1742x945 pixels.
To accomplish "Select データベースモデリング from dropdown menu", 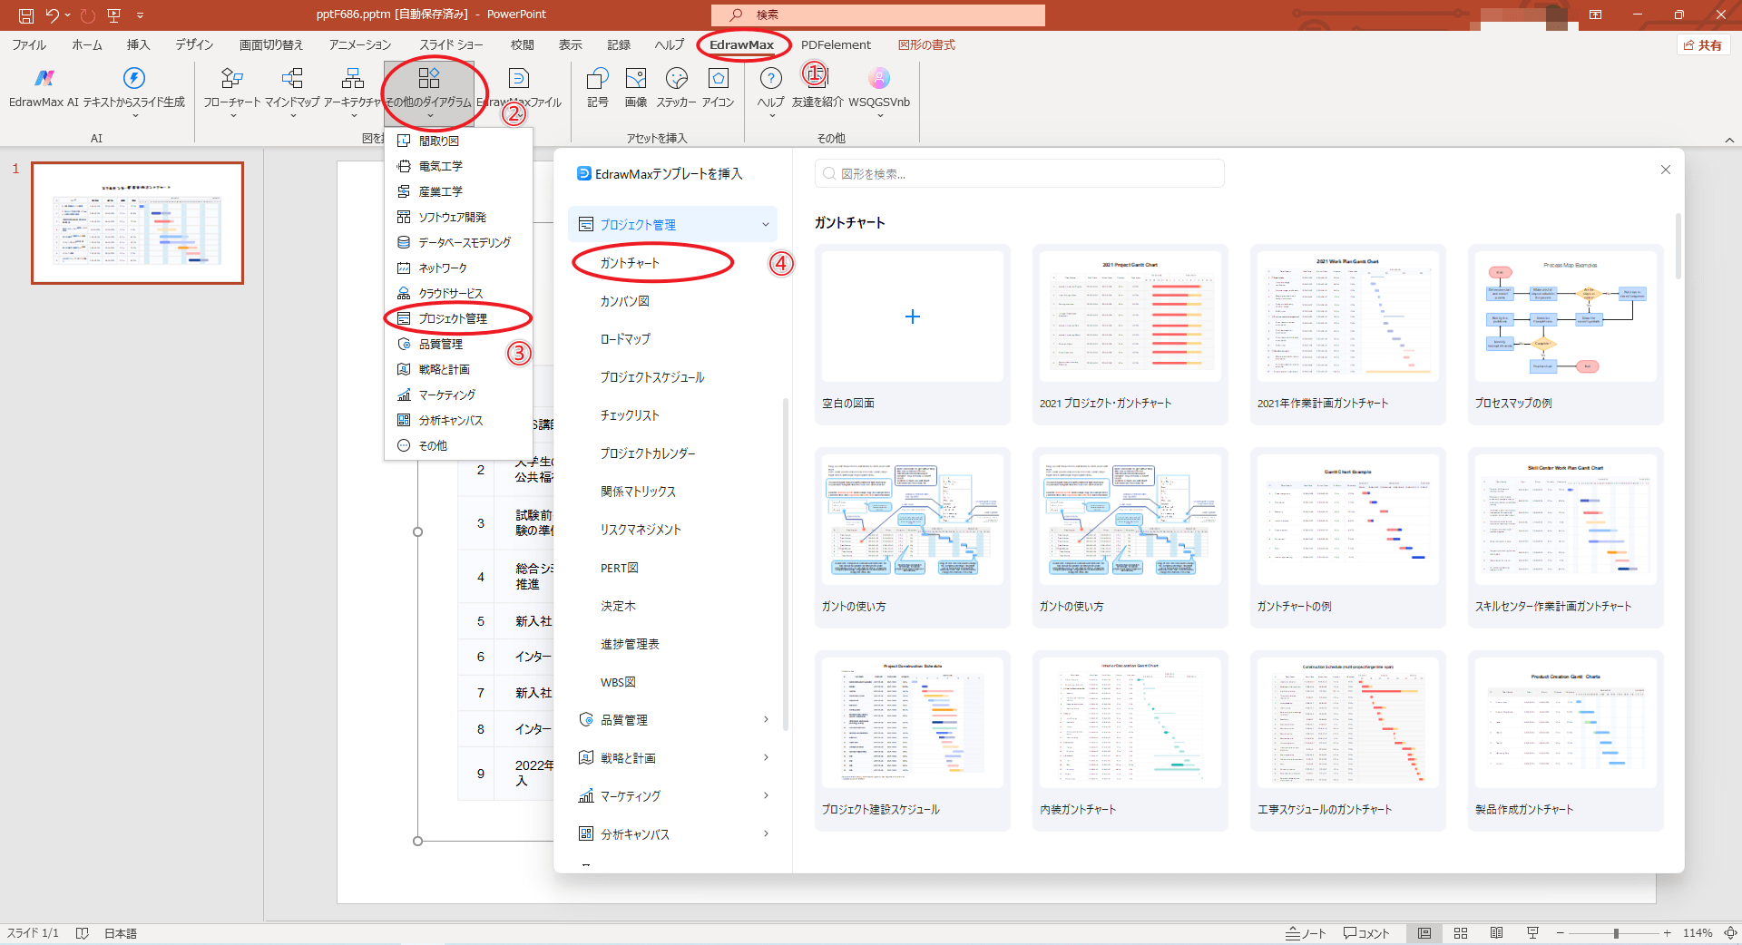I will point(458,242).
